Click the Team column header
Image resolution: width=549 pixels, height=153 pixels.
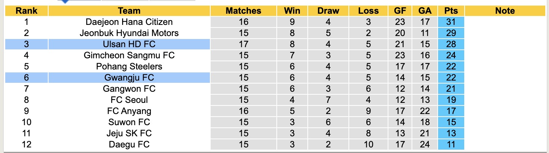[x=129, y=11]
